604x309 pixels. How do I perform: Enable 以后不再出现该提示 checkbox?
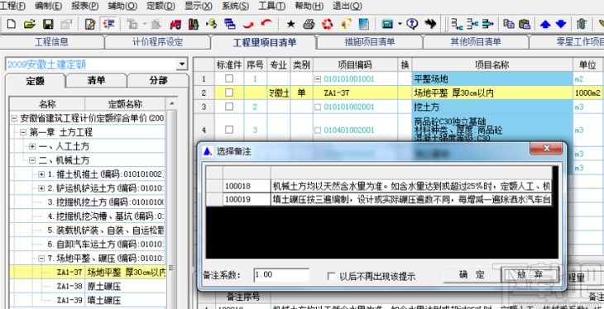click(331, 276)
